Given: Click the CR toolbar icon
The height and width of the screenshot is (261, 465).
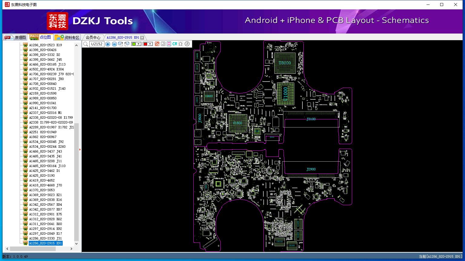Looking at the screenshot, I should (175, 44).
